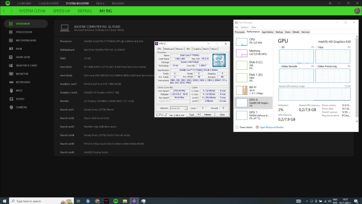This screenshot has width=362, height=204.
Task: Select Disk 0 (C:) in Task Manager
Action: coord(253,65)
